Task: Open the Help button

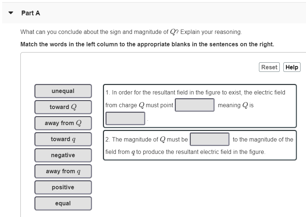Action: point(292,67)
